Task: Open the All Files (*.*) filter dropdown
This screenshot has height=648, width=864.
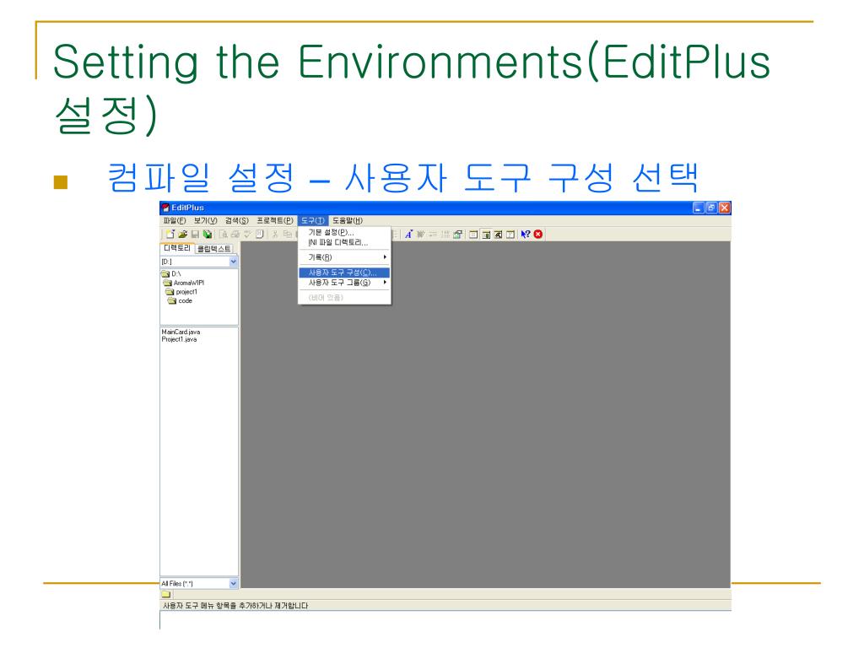Action: point(233,583)
